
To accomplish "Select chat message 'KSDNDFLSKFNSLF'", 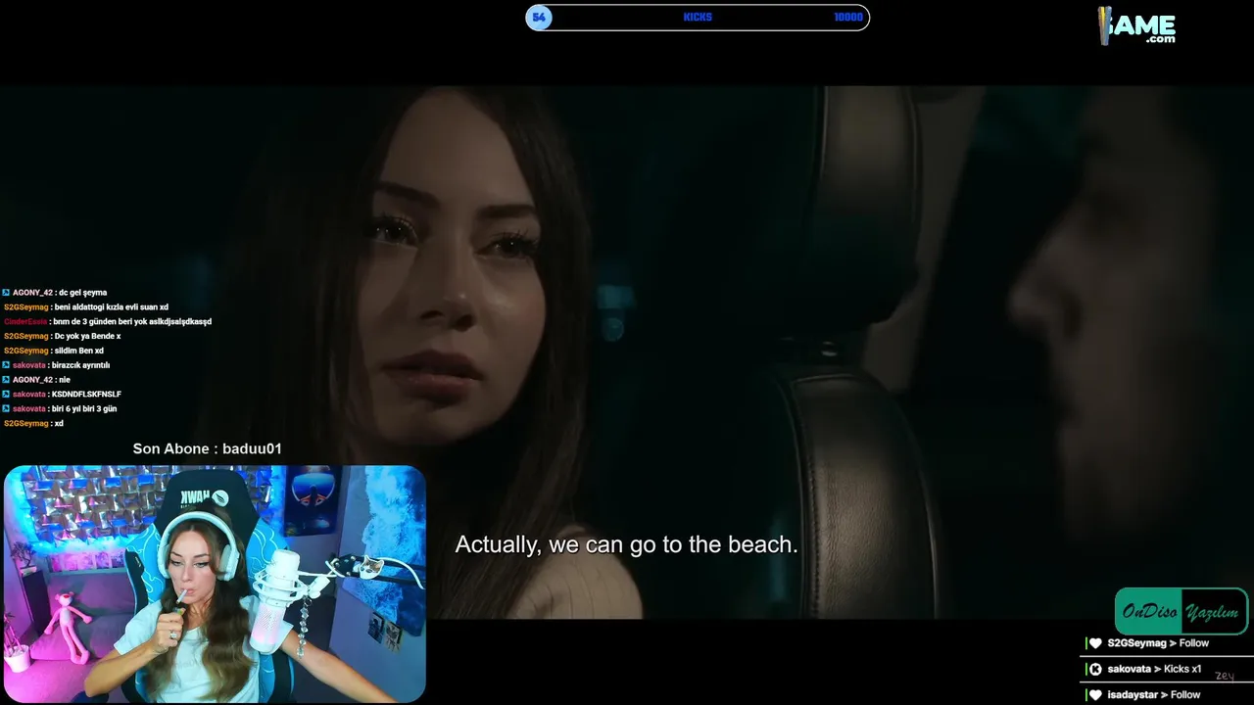I will click(x=86, y=395).
